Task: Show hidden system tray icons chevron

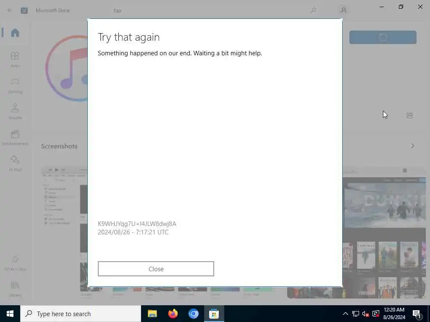Action: (346, 314)
